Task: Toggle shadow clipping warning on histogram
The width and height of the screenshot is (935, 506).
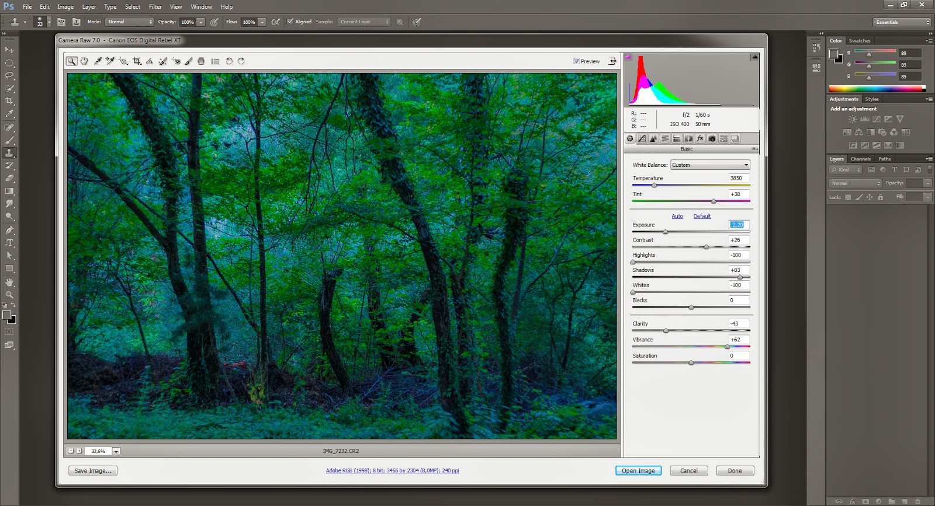Action: [x=628, y=57]
